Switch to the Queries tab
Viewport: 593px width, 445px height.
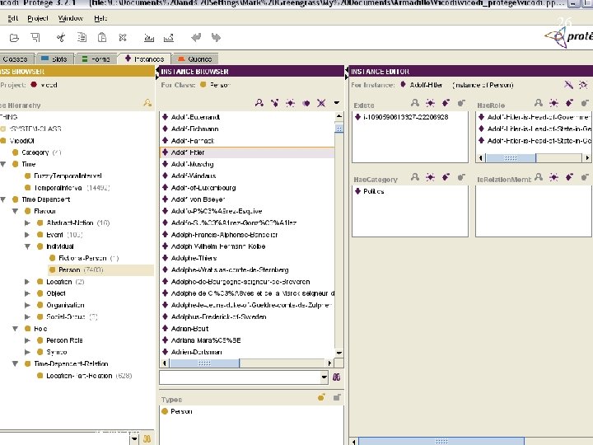[x=195, y=59]
